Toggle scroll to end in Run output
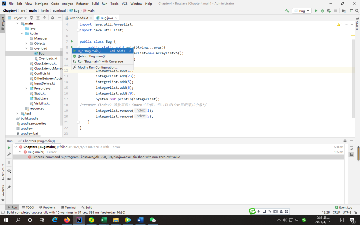This screenshot has width=360, height=225. coord(351,154)
